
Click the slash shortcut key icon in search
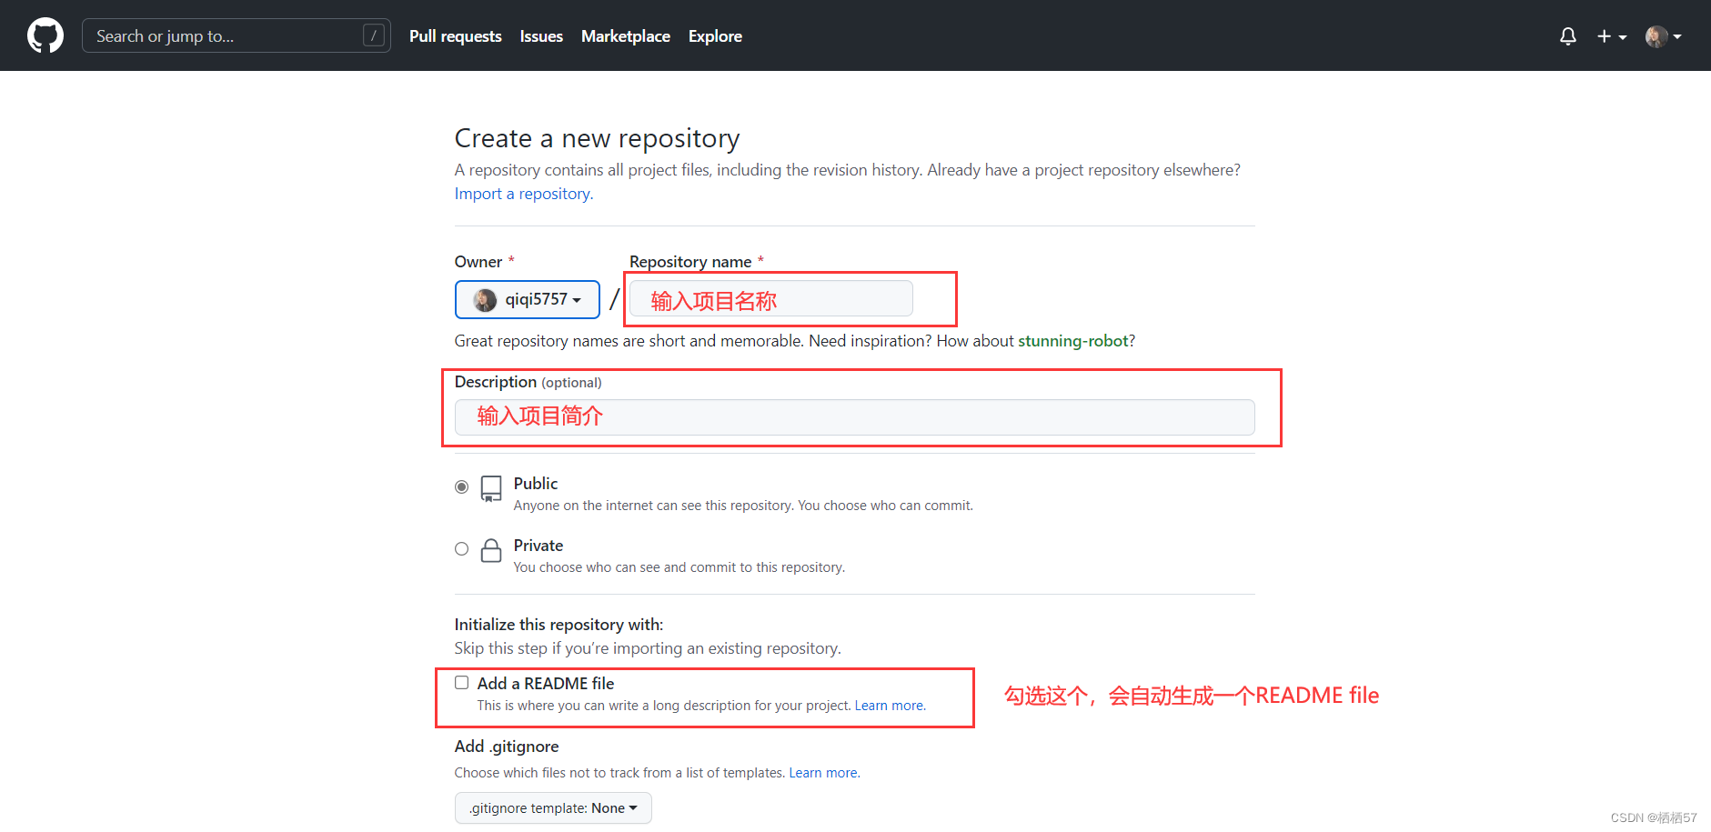373,35
